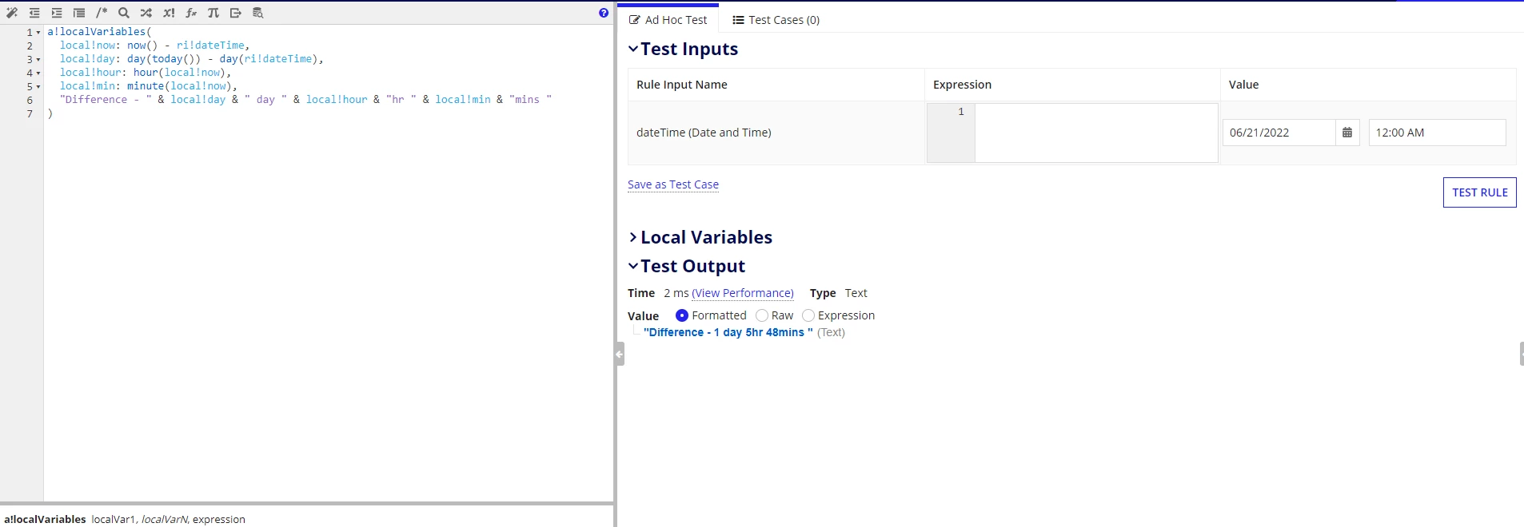Click the "Expression" column header
Image resolution: width=1524 pixels, height=527 pixels.
pyautogui.click(x=962, y=85)
